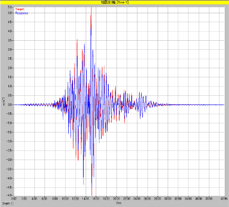Screen dimensions: 229x207
Task: Click the m/s² unit label on the Y-axis
Action: click(x=4, y=102)
